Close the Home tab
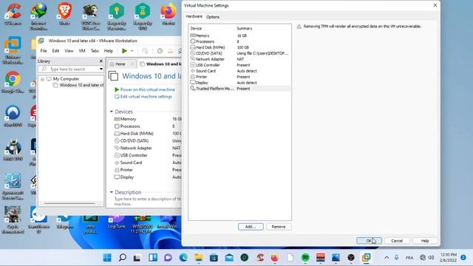 pyautogui.click(x=132, y=64)
